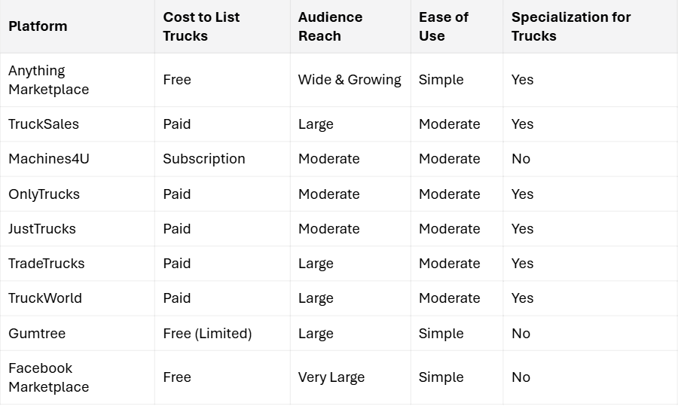Select the Audience Reach column header

click(x=330, y=26)
